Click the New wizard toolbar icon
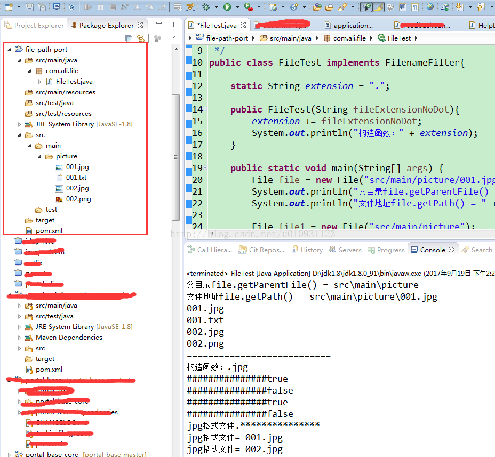Viewport: 495px width, 457px height. pos(9,6)
